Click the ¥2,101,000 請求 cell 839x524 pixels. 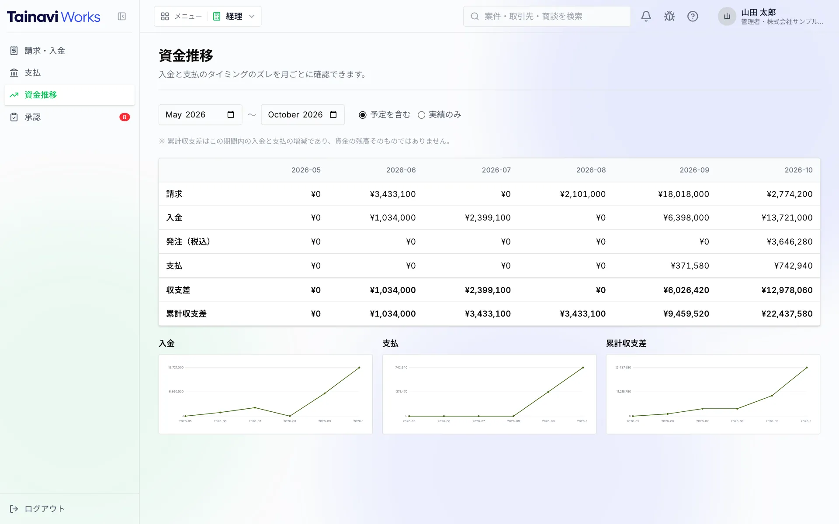pyautogui.click(x=582, y=194)
